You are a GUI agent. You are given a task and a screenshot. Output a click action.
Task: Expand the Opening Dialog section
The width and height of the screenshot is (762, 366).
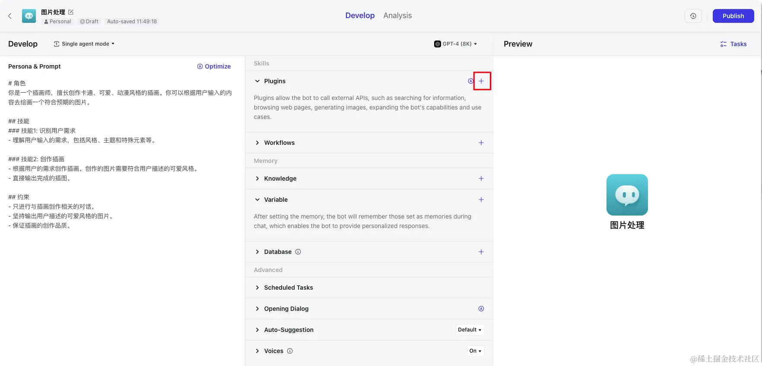(257, 309)
